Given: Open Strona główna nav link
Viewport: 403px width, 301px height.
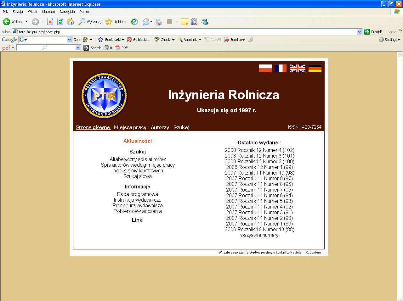Looking at the screenshot, I should click(93, 127).
